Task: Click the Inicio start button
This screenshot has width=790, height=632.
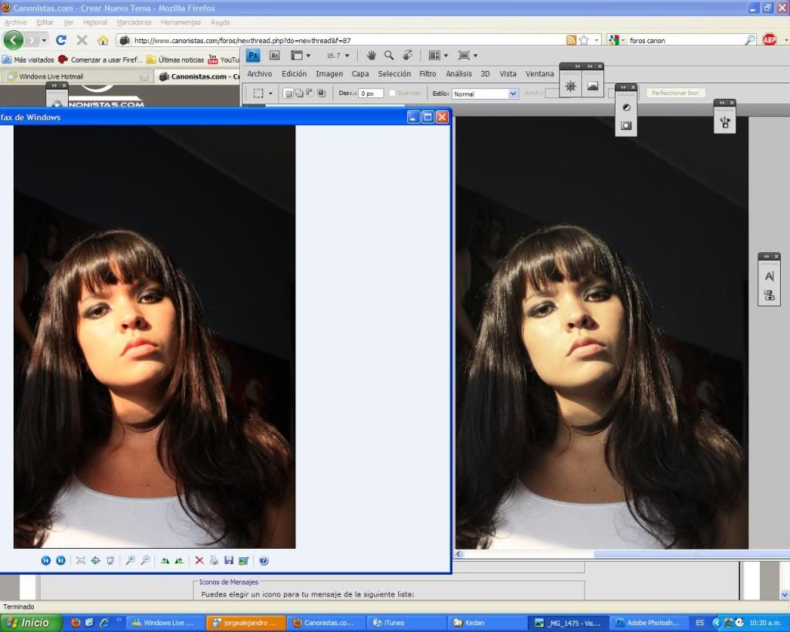Action: coord(31,623)
